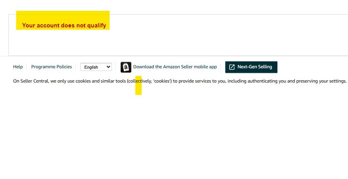Click the word 'English' in the language selector
348x179 pixels.
pyautogui.click(x=91, y=67)
